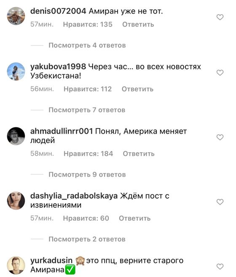Screen dimensions: 236x277
Task: Tap the heart beside ahmadullinrr001's comment
Action: point(220,137)
